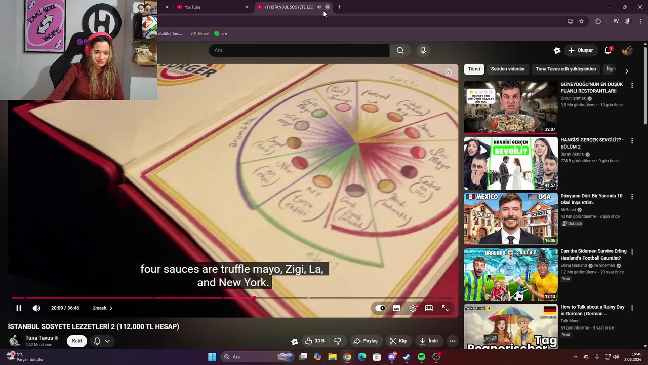Screen dimensions: 648x365
Task: Share the video with Paylaş
Action: [366, 341]
